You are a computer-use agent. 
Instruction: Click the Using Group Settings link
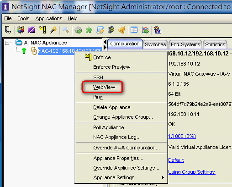point(192,172)
